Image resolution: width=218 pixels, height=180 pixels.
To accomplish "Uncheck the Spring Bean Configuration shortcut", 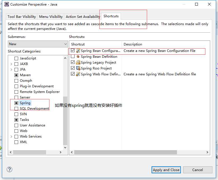I will (x=73, y=51).
